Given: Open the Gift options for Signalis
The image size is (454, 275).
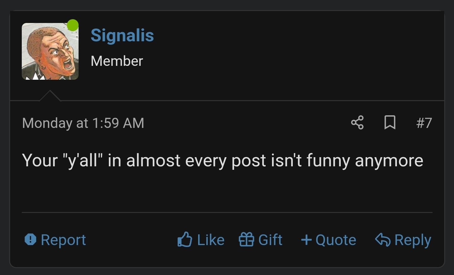Looking at the screenshot, I should point(261,240).
